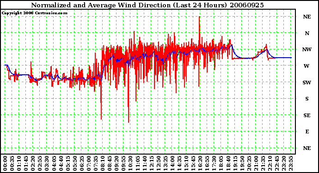319x173 pixels.
Task: Select the SW direction axis label
Action: coord(307,83)
